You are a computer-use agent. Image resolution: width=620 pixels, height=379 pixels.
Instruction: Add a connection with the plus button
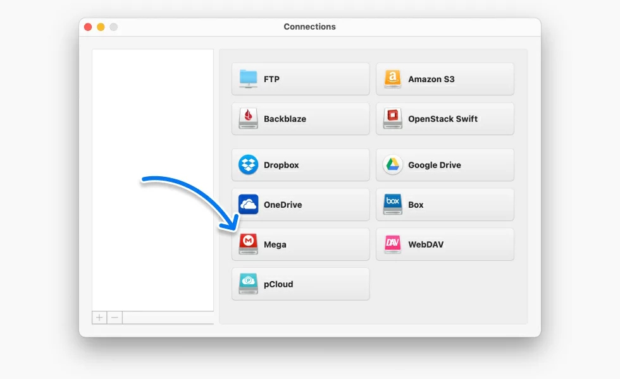pyautogui.click(x=99, y=317)
